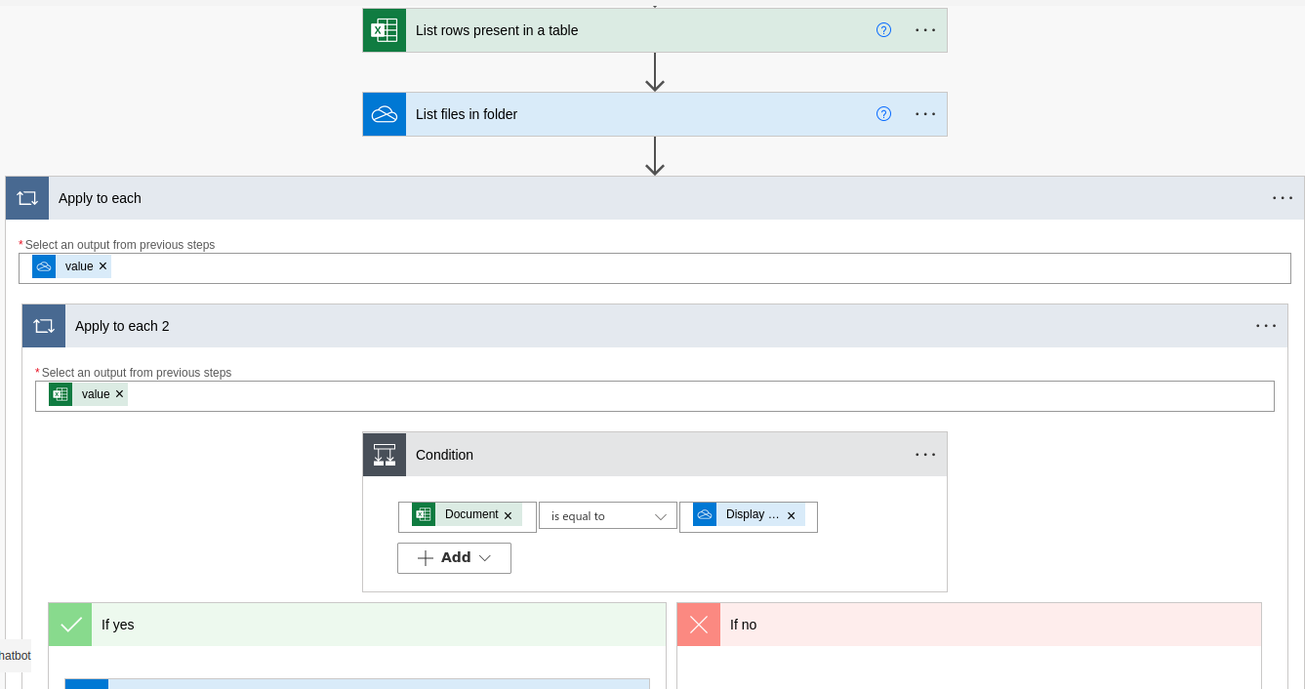The width and height of the screenshot is (1305, 689).
Task: Click the OneDrive icon on List files in folder
Action: (x=384, y=114)
